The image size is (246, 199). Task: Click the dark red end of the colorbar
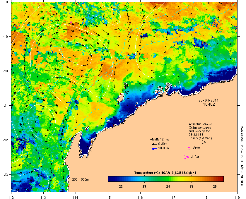(x=221, y=179)
